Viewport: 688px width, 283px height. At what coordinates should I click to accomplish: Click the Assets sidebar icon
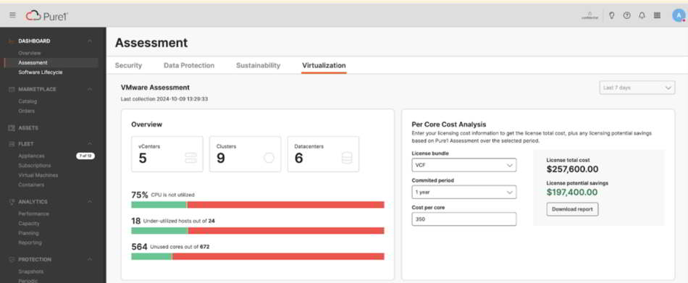[x=12, y=128]
